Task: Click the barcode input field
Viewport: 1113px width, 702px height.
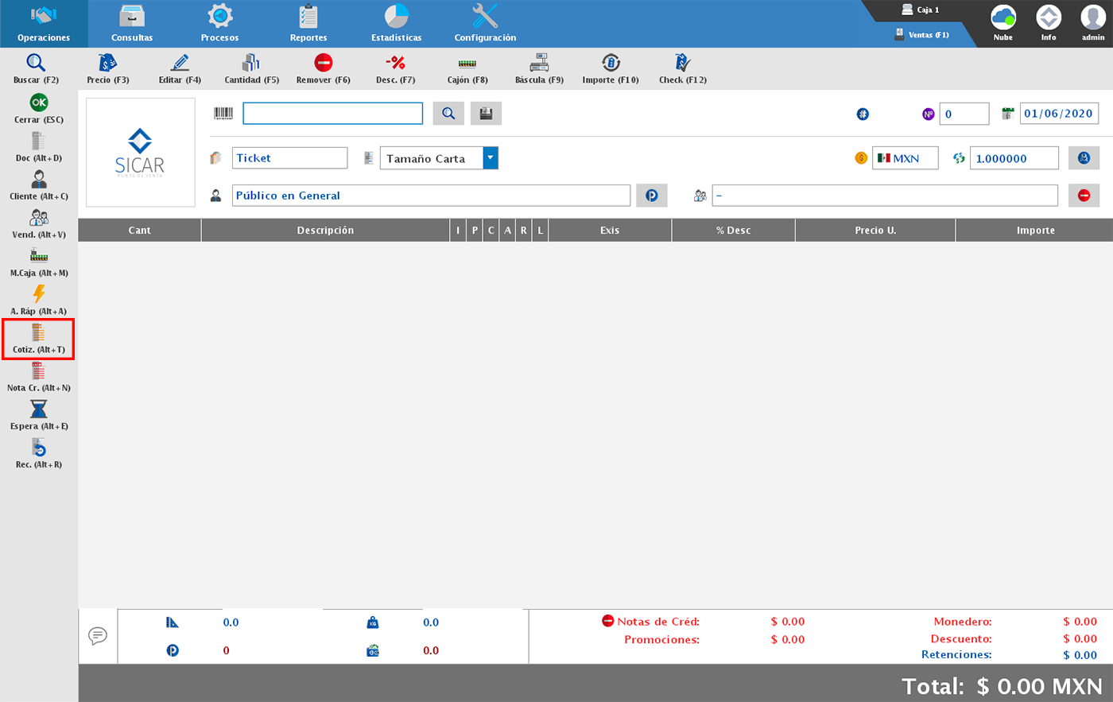Action: tap(332, 114)
